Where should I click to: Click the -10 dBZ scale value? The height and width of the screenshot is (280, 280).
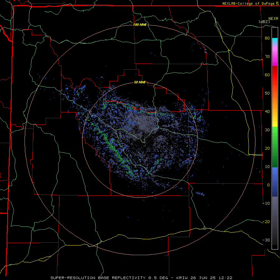tap(266, 203)
